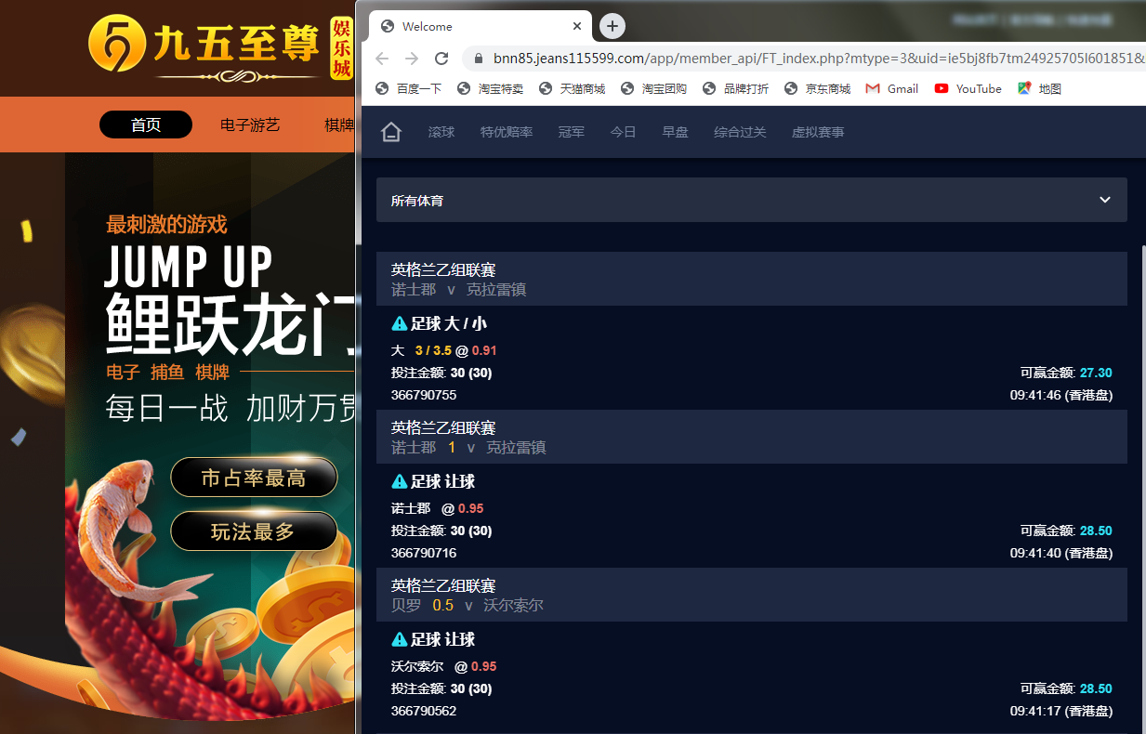Open the 京东商城 bookmark

[818, 89]
